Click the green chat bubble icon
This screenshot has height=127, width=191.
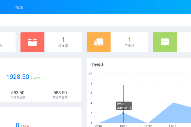pos(165,42)
